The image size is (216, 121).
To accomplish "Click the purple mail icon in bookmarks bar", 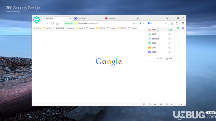I will coord(183,28).
